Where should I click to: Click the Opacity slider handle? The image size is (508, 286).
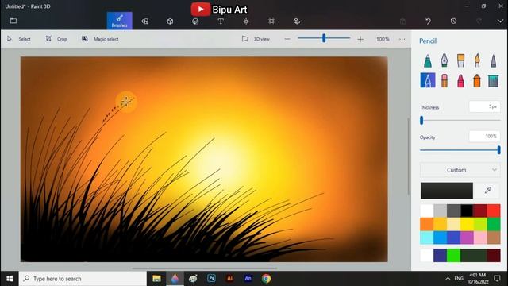[x=499, y=150]
